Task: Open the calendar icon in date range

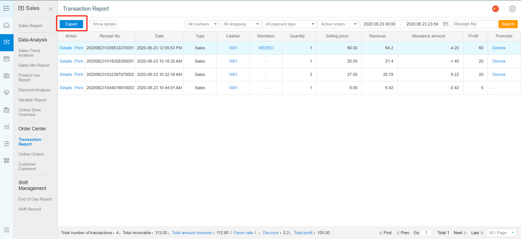Action: click(x=445, y=24)
